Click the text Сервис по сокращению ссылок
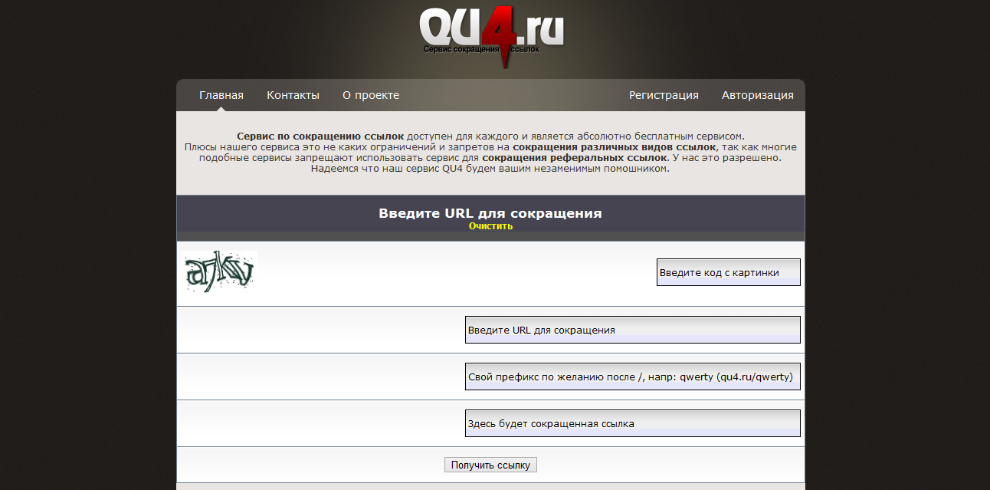This screenshot has width=990, height=490. pyautogui.click(x=320, y=136)
